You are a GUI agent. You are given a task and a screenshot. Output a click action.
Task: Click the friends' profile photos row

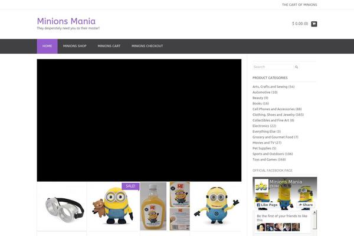click(x=278, y=227)
